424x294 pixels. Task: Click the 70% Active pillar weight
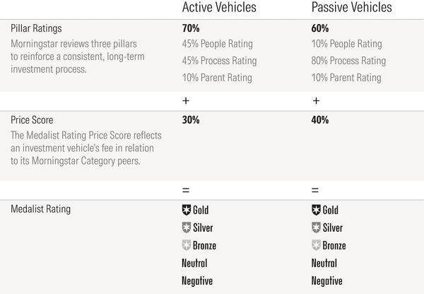pos(191,30)
